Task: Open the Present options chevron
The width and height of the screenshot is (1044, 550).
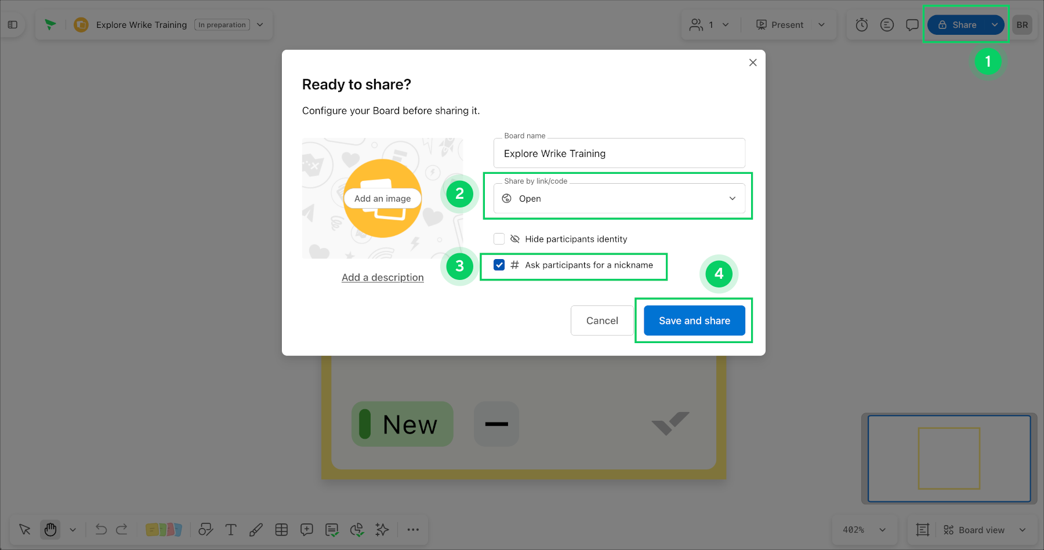Action: coord(821,25)
